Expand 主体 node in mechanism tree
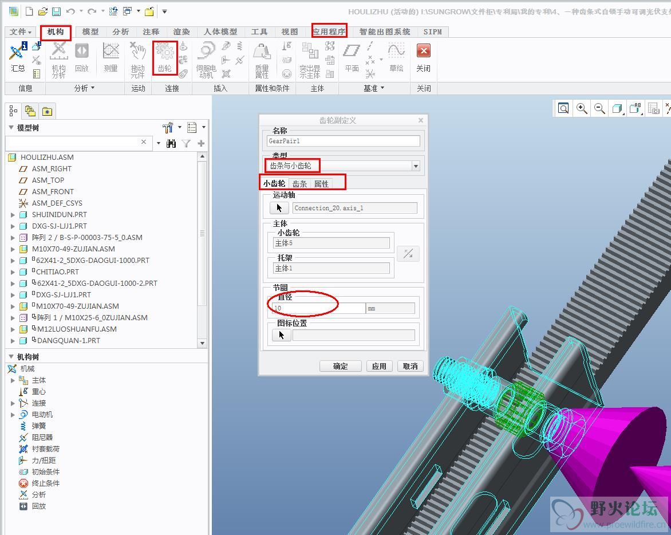Screen dimensions: 671x535 pyautogui.click(x=13, y=380)
